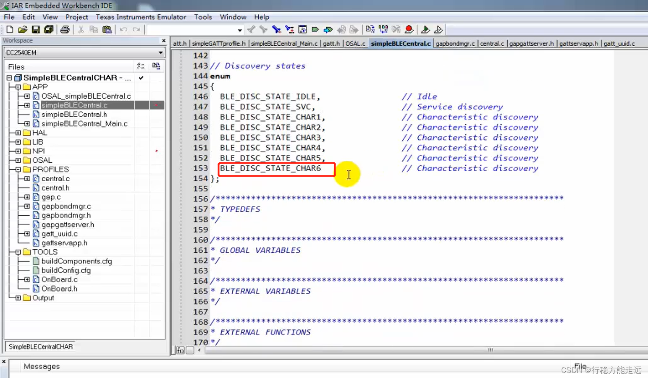Click the Next Bookmark arrow icon
Screen dimensions: 648x378
328,29
